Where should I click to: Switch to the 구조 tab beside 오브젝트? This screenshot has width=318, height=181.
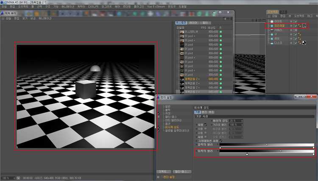pyautogui.click(x=283, y=12)
